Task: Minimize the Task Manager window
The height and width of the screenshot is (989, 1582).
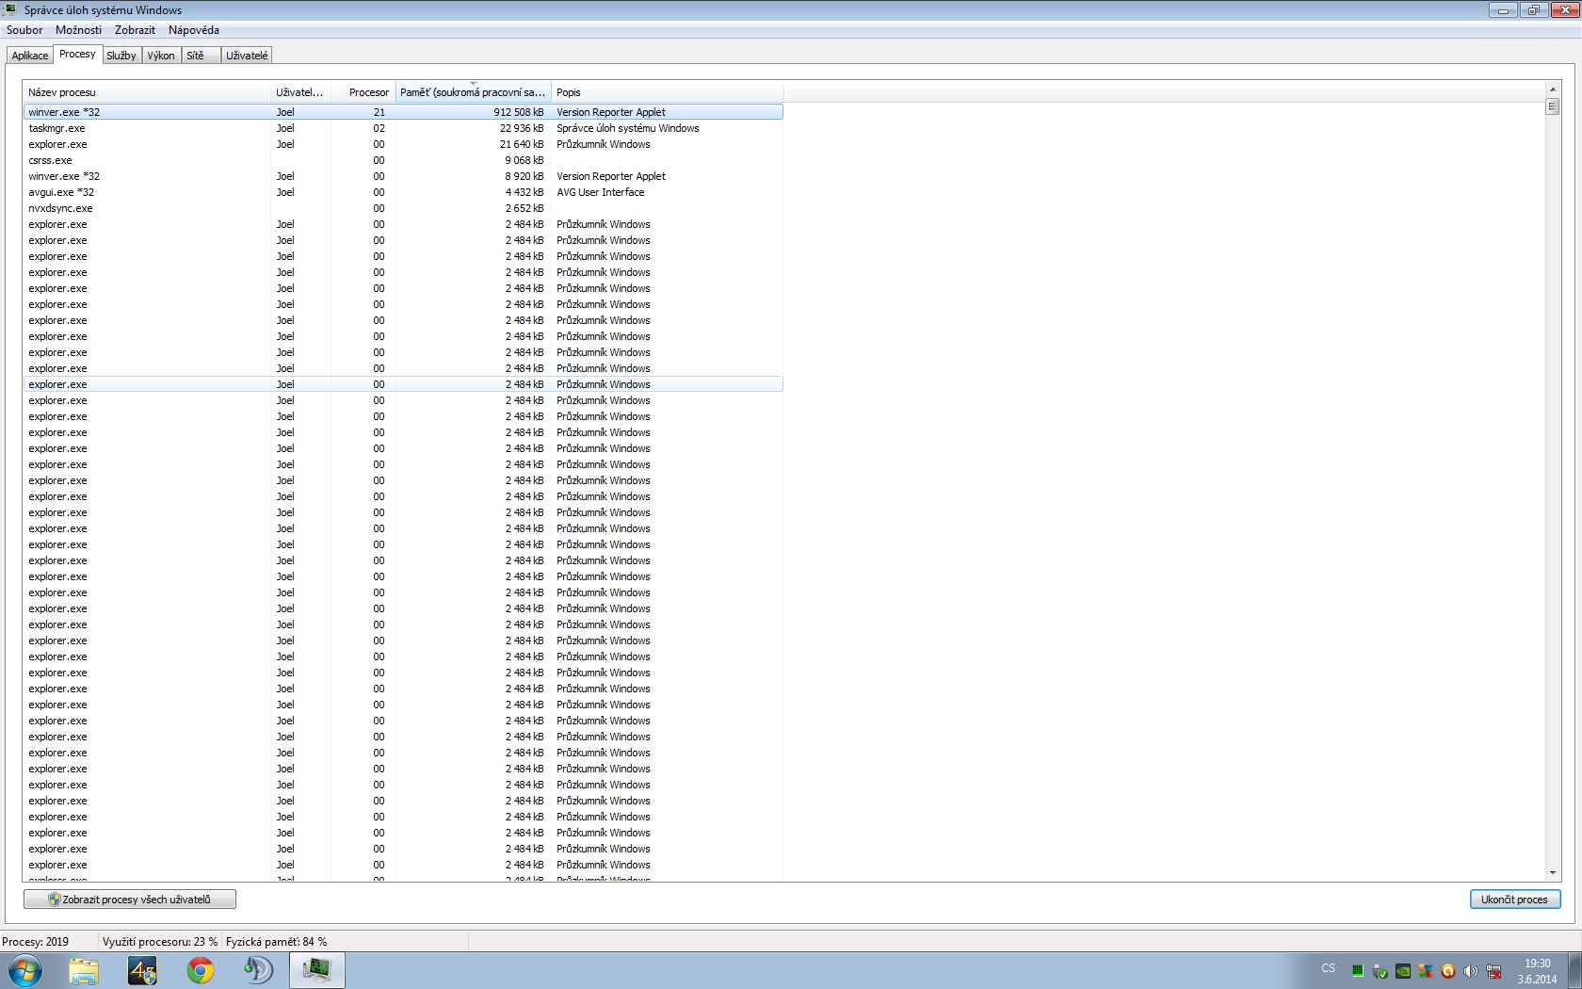Action: coord(1503,9)
